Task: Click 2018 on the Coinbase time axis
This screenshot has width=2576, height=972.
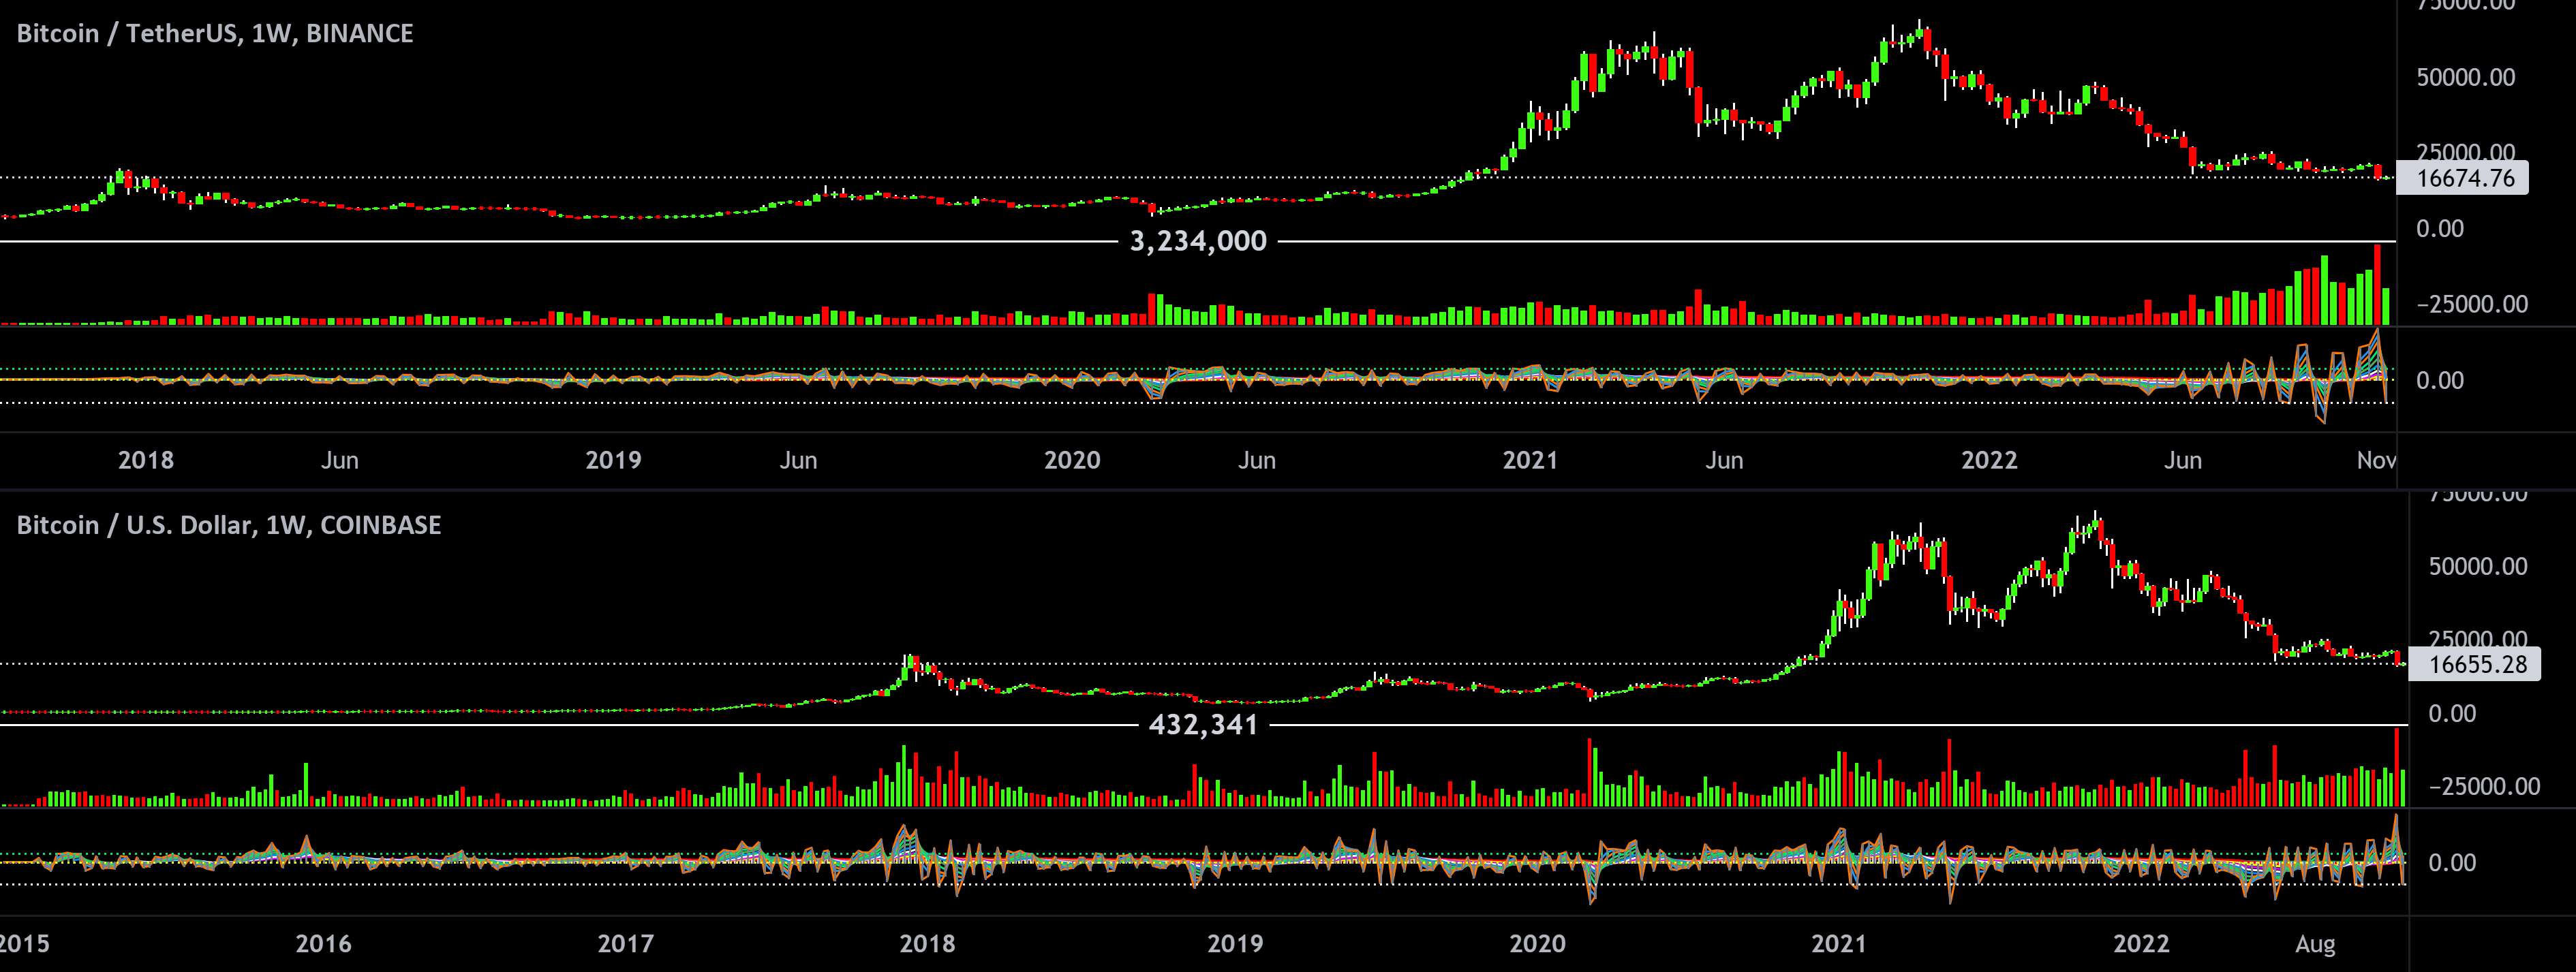Action: pos(927,944)
